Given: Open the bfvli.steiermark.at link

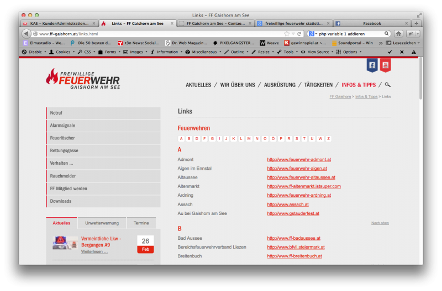Looking at the screenshot, I should [x=296, y=247].
